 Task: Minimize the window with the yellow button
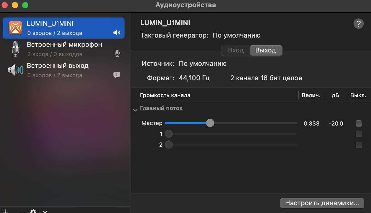(15, 5)
